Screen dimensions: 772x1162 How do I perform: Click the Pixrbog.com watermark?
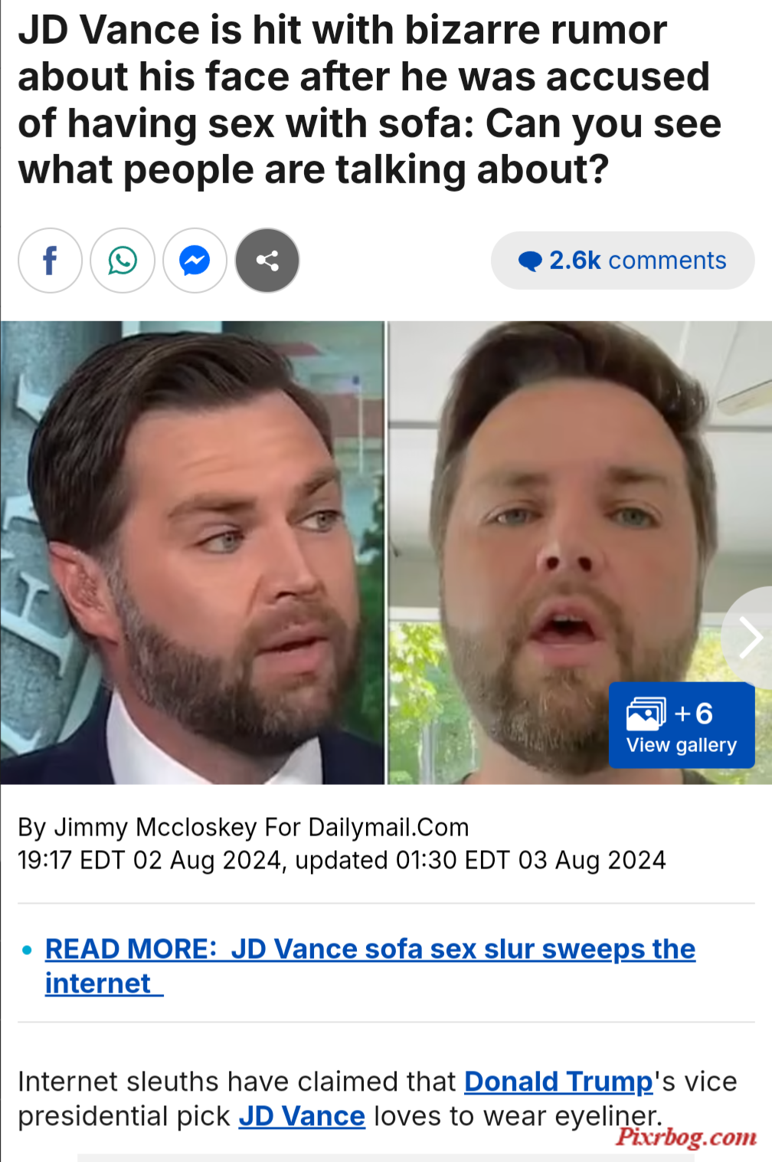point(686,1136)
